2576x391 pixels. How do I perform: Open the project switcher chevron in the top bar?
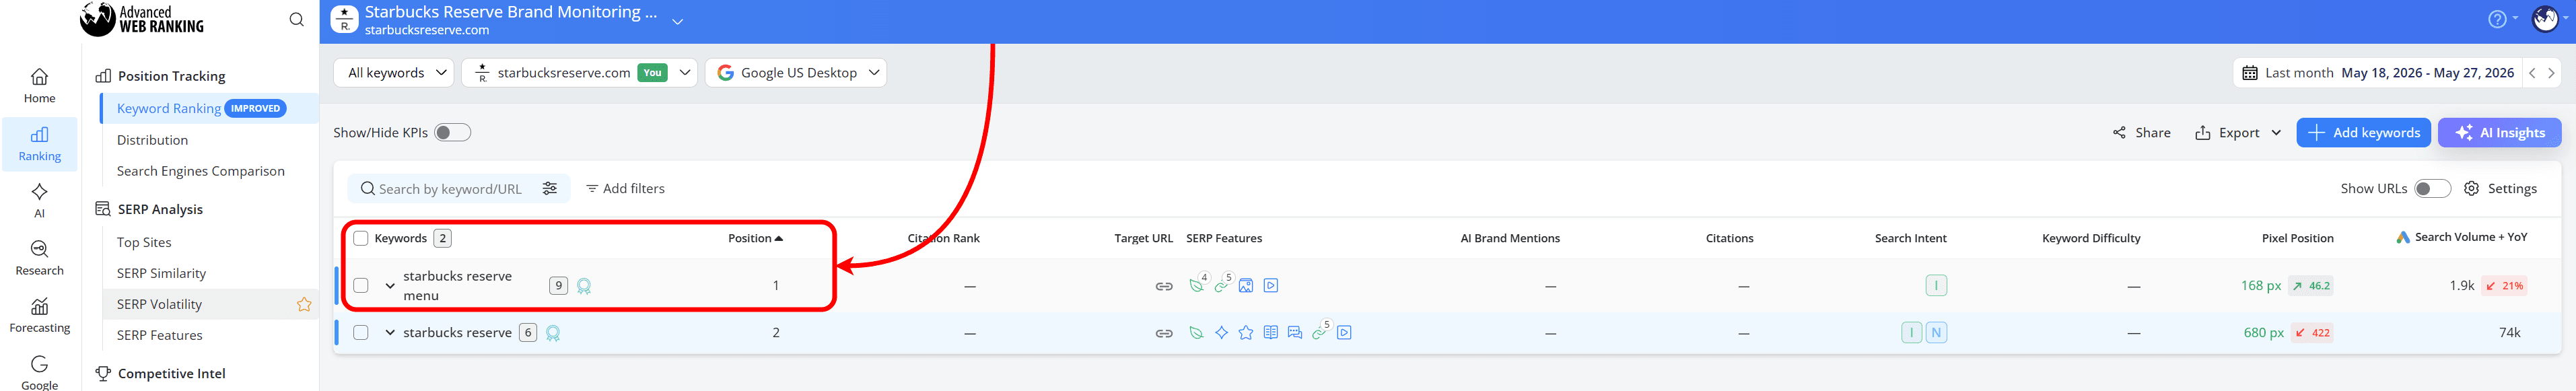677,21
